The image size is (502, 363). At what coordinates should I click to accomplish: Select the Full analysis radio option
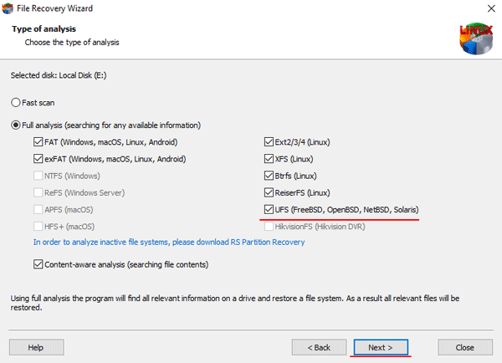(x=16, y=125)
